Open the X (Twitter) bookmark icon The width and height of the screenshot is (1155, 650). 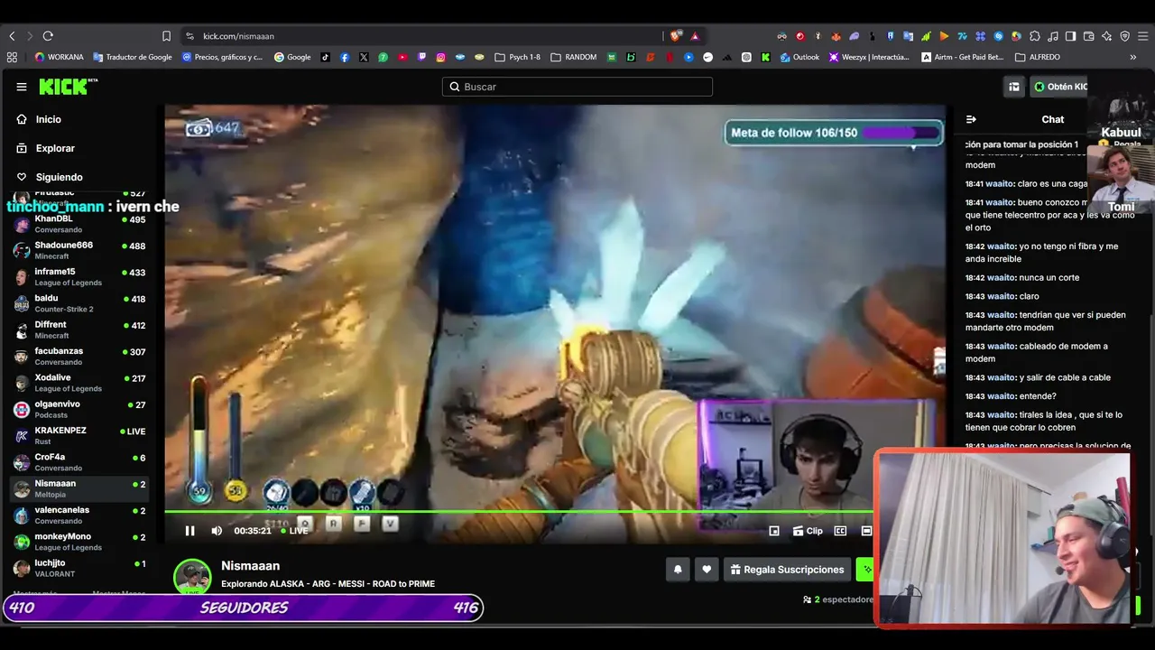pos(364,57)
